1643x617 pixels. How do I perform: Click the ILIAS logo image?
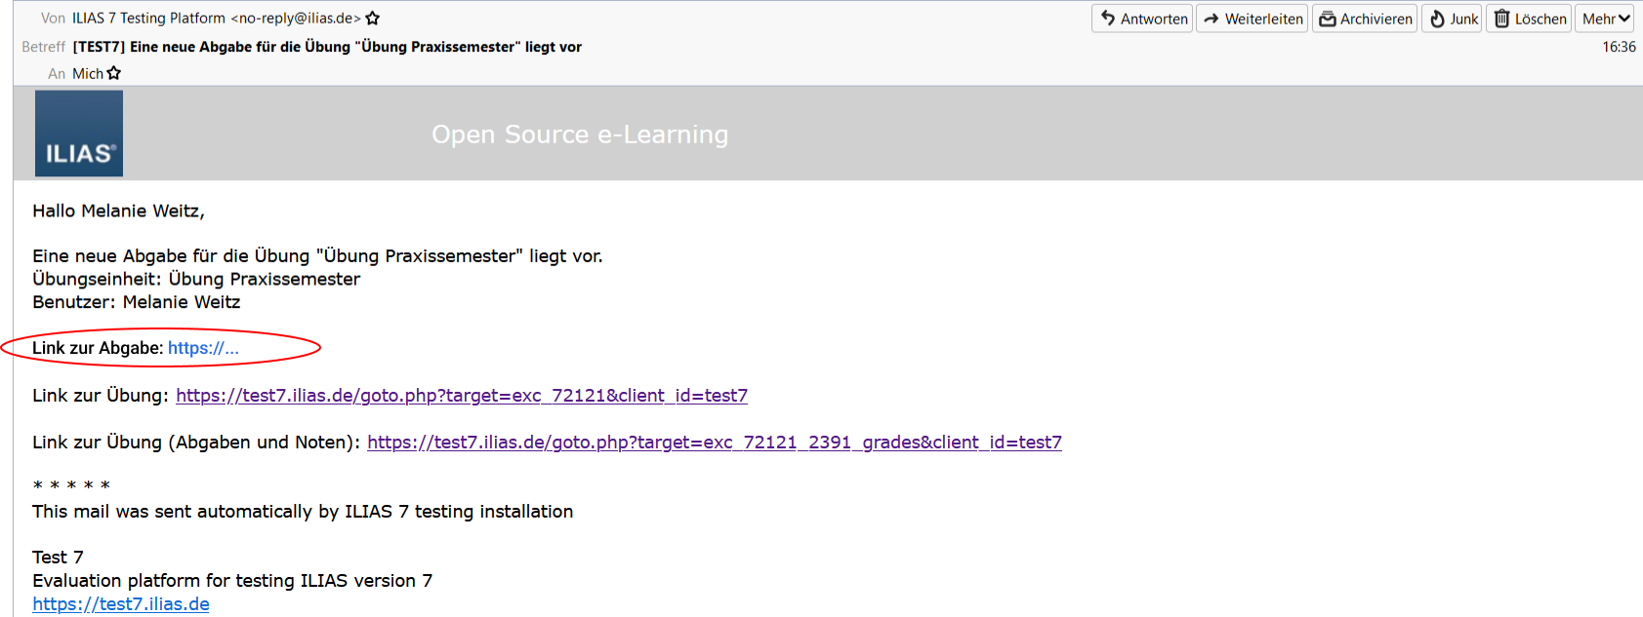(x=79, y=134)
